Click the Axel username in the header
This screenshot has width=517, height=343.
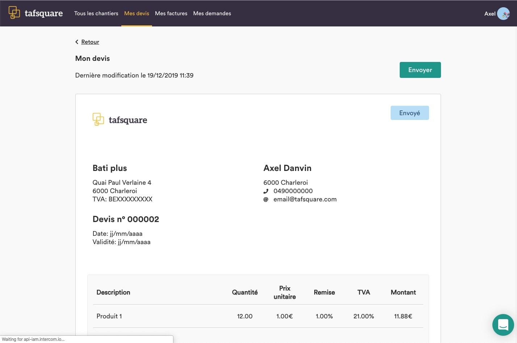coord(490,14)
